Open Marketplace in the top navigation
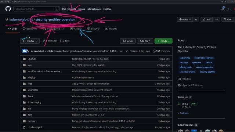 tap(94, 9)
